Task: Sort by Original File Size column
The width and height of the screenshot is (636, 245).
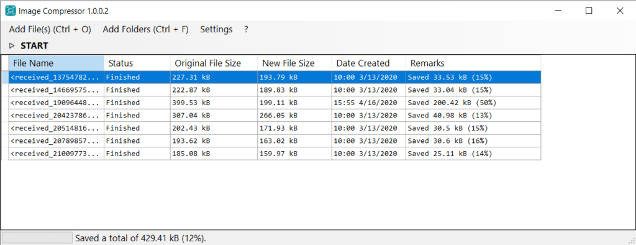Action: tap(214, 63)
